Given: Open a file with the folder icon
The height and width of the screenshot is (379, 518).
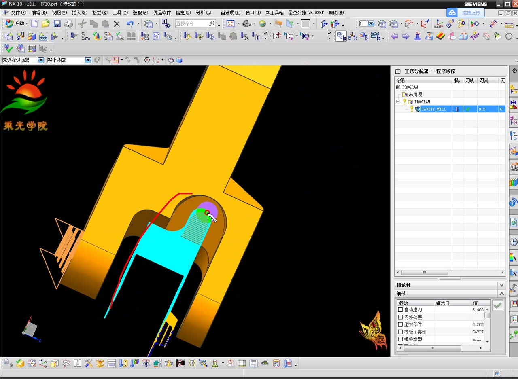Looking at the screenshot, I should [45, 23].
